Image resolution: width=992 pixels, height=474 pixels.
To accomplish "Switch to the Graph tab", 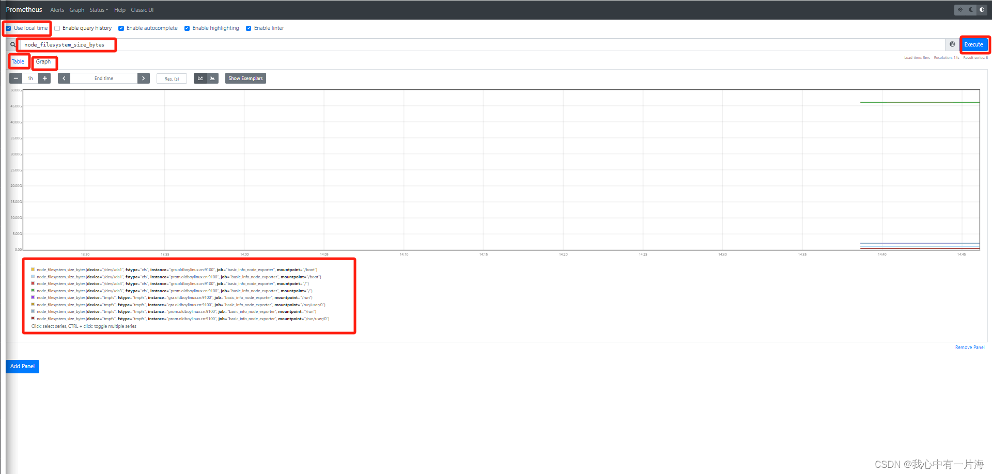I will tap(43, 61).
